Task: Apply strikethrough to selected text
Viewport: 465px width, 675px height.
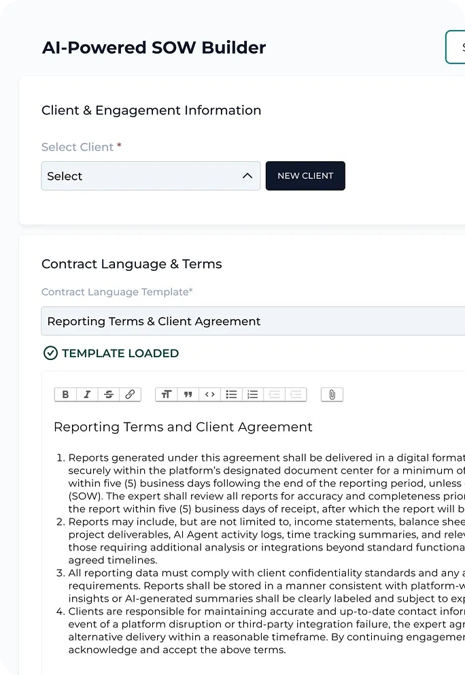Action: 108,395
